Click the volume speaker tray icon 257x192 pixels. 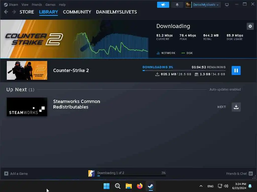(226, 186)
